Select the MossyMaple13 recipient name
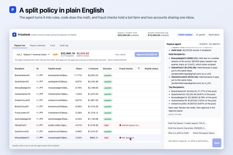This screenshot has height=155, width=233. coord(22,138)
